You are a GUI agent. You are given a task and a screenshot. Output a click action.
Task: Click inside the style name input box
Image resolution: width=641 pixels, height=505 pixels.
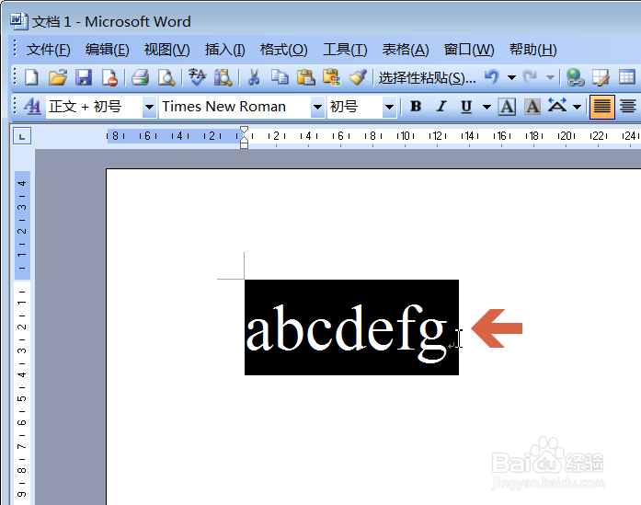94,107
